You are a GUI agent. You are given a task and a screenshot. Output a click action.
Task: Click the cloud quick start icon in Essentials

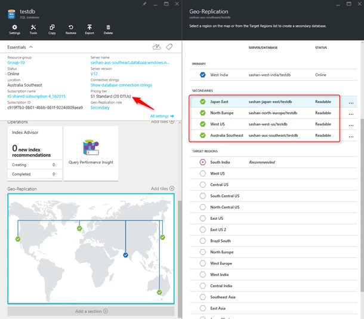coord(157,47)
